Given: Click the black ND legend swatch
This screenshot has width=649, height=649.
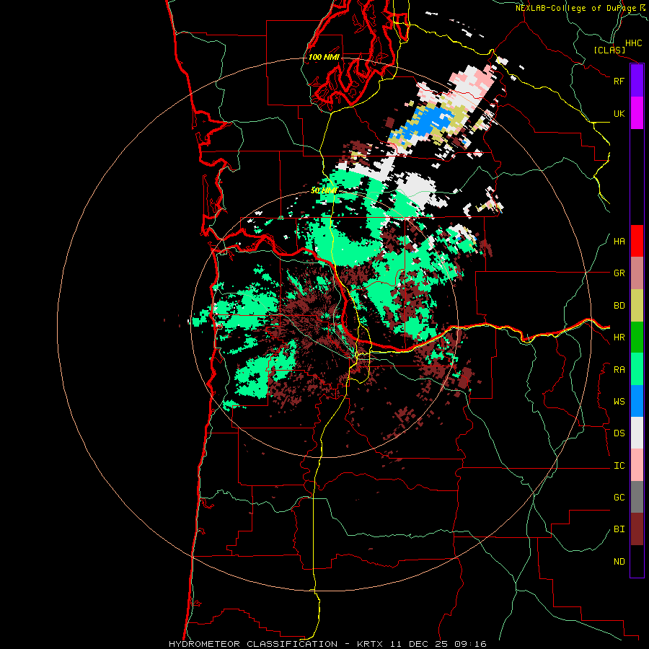Looking at the screenshot, I should (637, 561).
